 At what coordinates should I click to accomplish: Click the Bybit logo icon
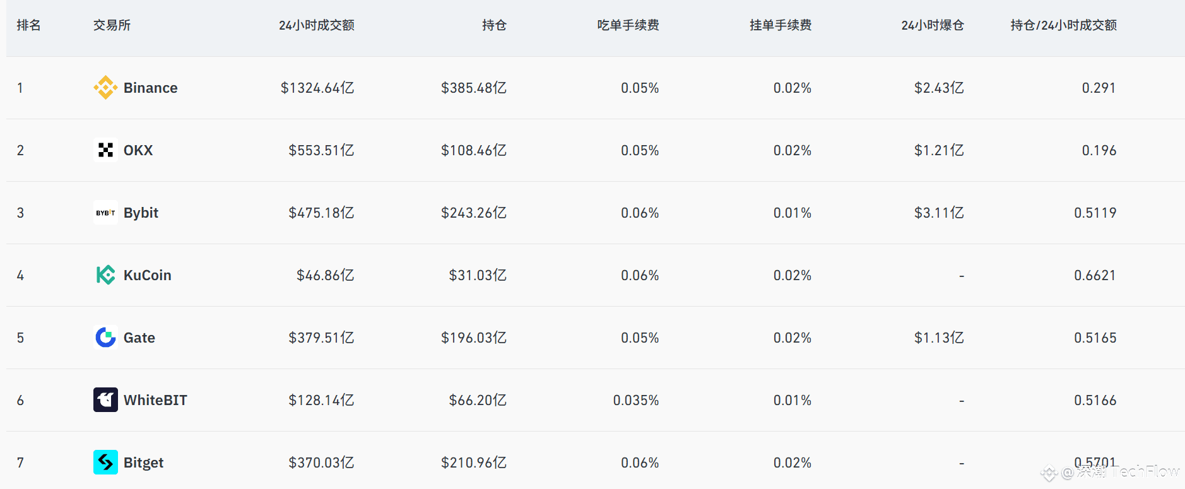(105, 213)
